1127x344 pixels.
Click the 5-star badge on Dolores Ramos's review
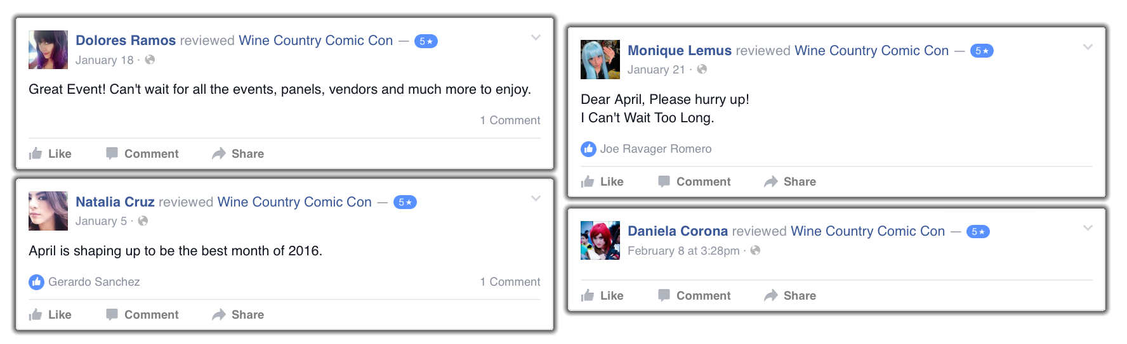pyautogui.click(x=426, y=41)
